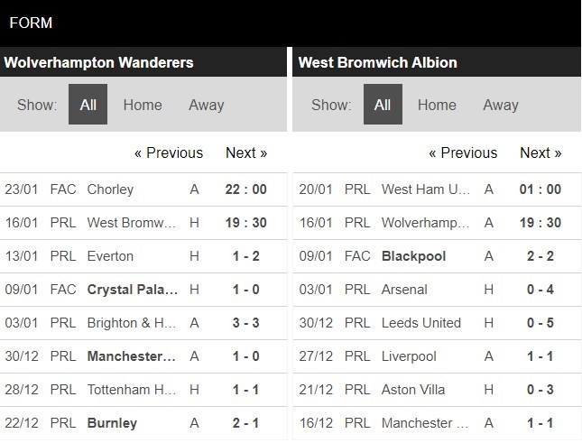Go to Next West Bromwich matches
This screenshot has width=582, height=443.
540,152
